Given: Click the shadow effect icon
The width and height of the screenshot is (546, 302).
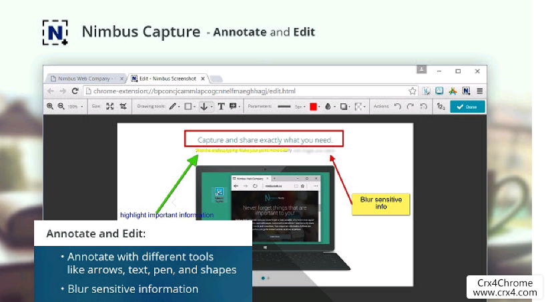Looking at the screenshot, I should pyautogui.click(x=344, y=107).
